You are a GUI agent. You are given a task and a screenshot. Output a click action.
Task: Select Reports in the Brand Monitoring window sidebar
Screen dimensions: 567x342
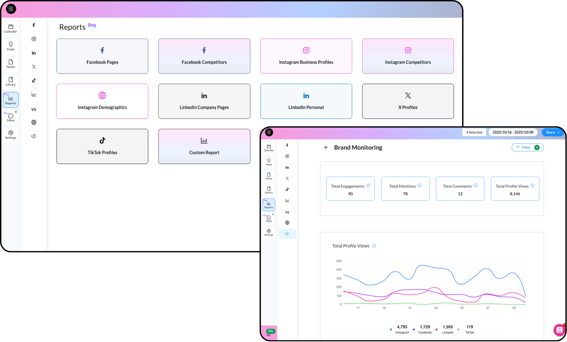[x=269, y=205]
